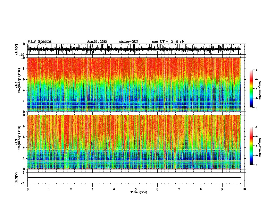This screenshot has height=212, width=275.
Task: Click the ch.2 "Frequency (kHz)" axis label
Action: coord(19,138)
